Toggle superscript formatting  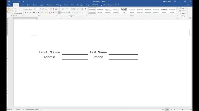39,12
